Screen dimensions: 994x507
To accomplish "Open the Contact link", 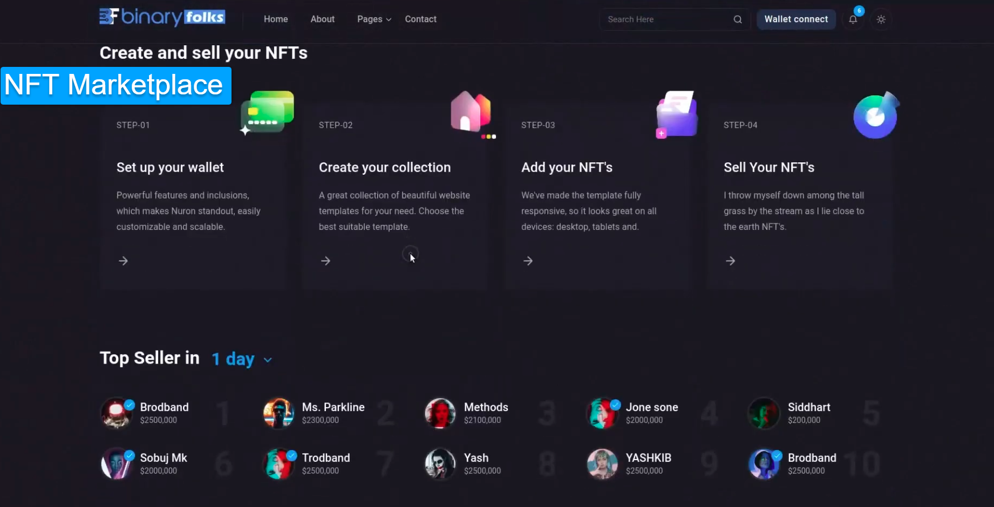I will pyautogui.click(x=420, y=19).
